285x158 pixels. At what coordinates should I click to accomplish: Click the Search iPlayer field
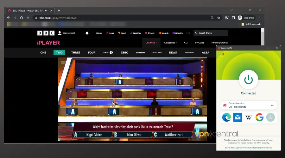211,33
